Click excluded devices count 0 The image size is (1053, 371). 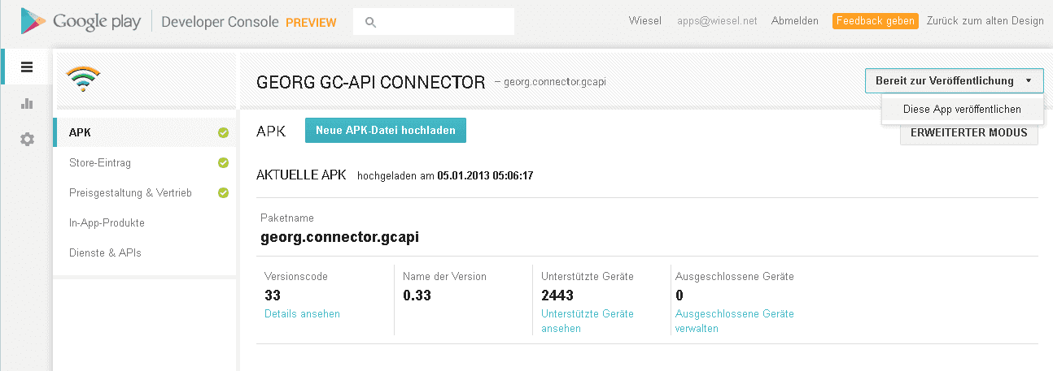679,295
